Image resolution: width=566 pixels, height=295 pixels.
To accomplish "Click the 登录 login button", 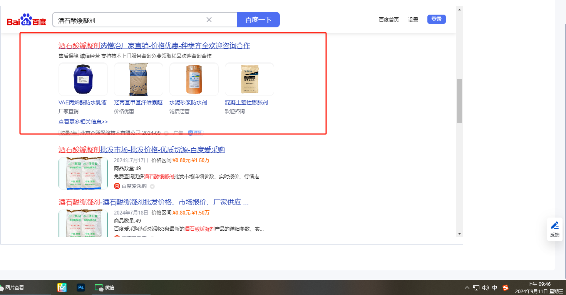I will [x=437, y=19].
